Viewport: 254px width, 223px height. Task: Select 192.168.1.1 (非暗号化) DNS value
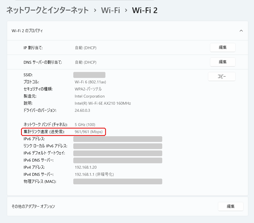[94, 174]
